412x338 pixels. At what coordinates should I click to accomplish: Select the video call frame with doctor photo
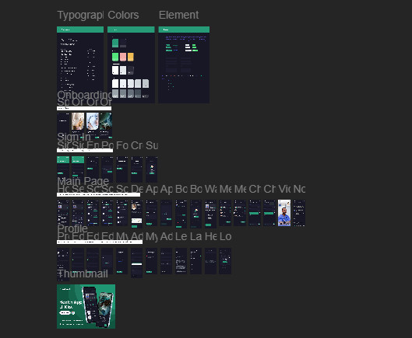pyautogui.click(x=284, y=213)
